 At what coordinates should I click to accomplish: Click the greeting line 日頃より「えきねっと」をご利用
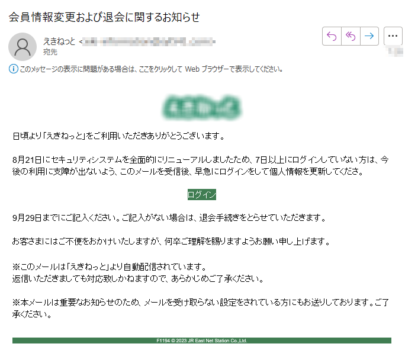click(x=119, y=136)
